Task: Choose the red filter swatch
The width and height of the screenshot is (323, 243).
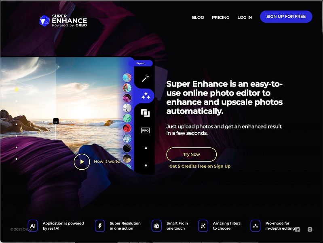Action: (127, 128)
